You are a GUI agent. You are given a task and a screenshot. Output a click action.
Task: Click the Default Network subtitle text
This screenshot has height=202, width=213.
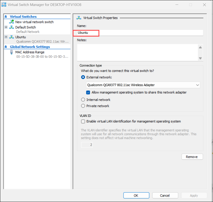pyautogui.click(x=28, y=32)
